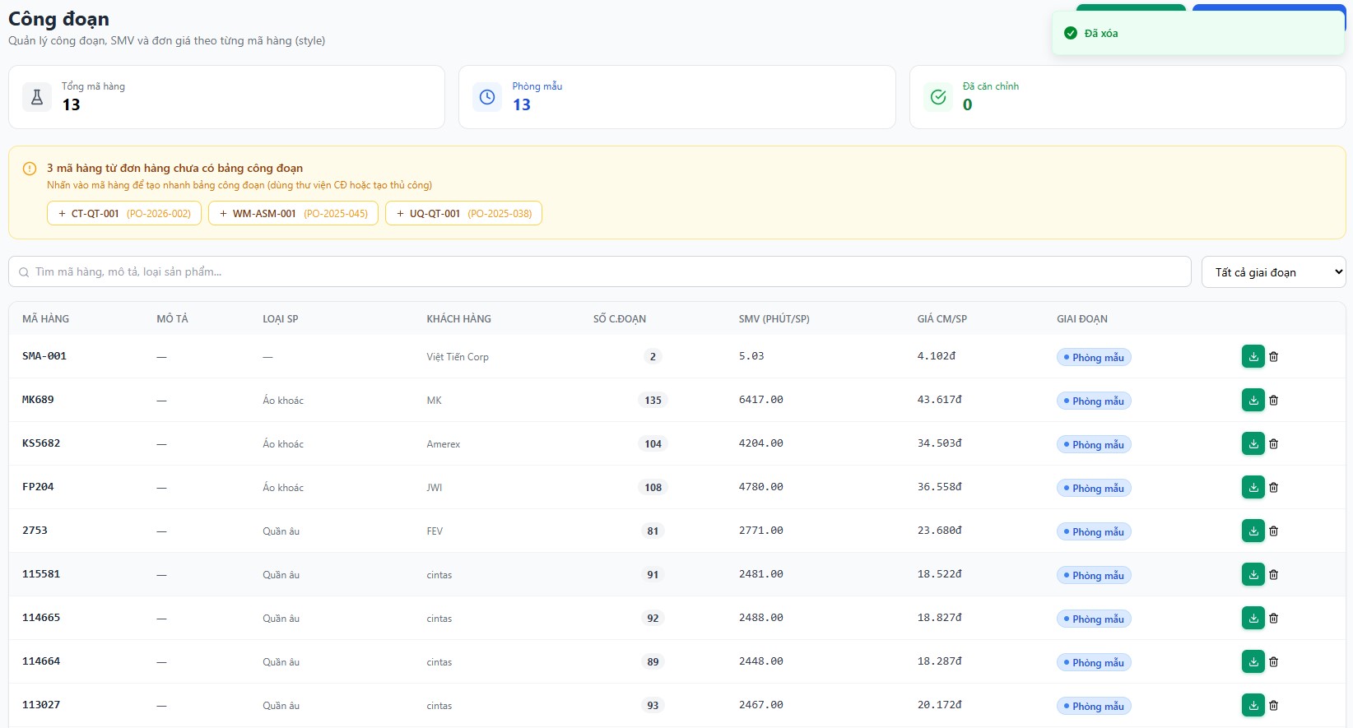Download style 2753 via green icon
Viewport: 1353px width, 728px height.
pyautogui.click(x=1253, y=531)
